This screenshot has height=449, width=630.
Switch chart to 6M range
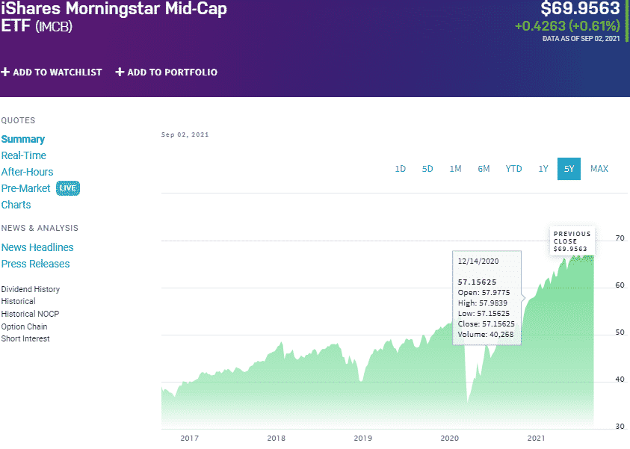[484, 169]
